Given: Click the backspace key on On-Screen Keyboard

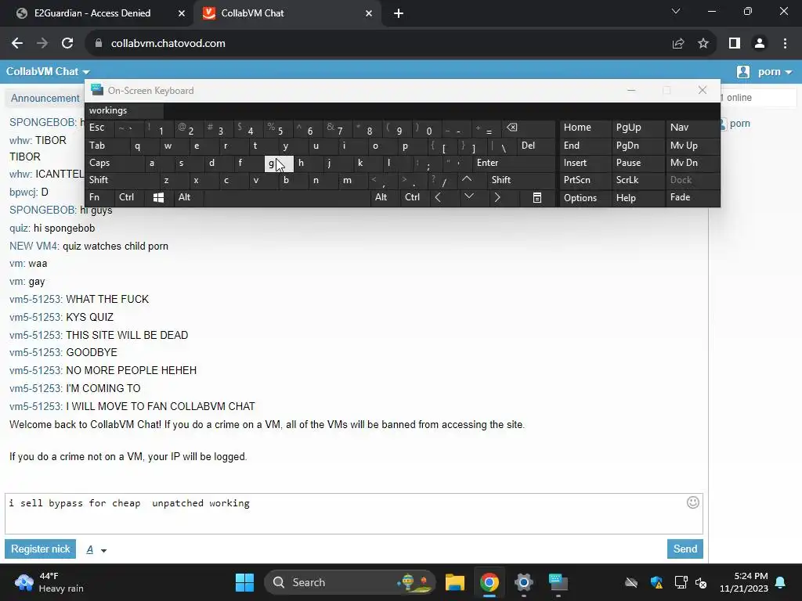Looking at the screenshot, I should click(511, 128).
